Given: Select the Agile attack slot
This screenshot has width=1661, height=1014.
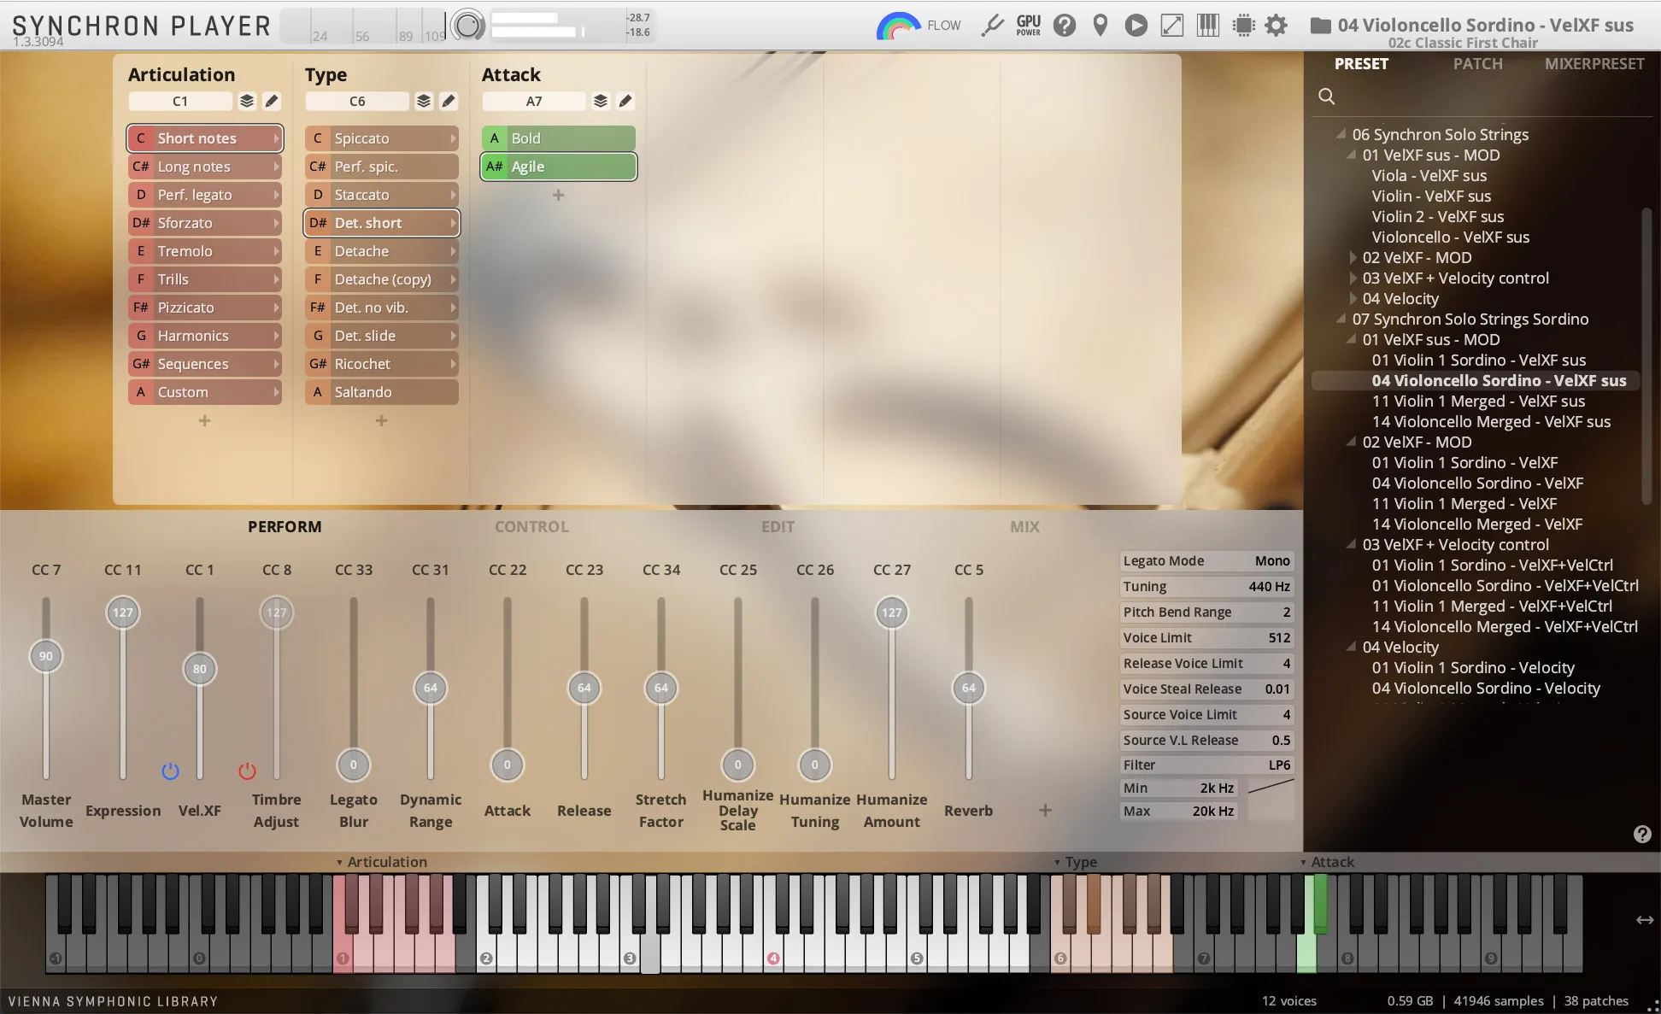Looking at the screenshot, I should pyautogui.click(x=559, y=167).
